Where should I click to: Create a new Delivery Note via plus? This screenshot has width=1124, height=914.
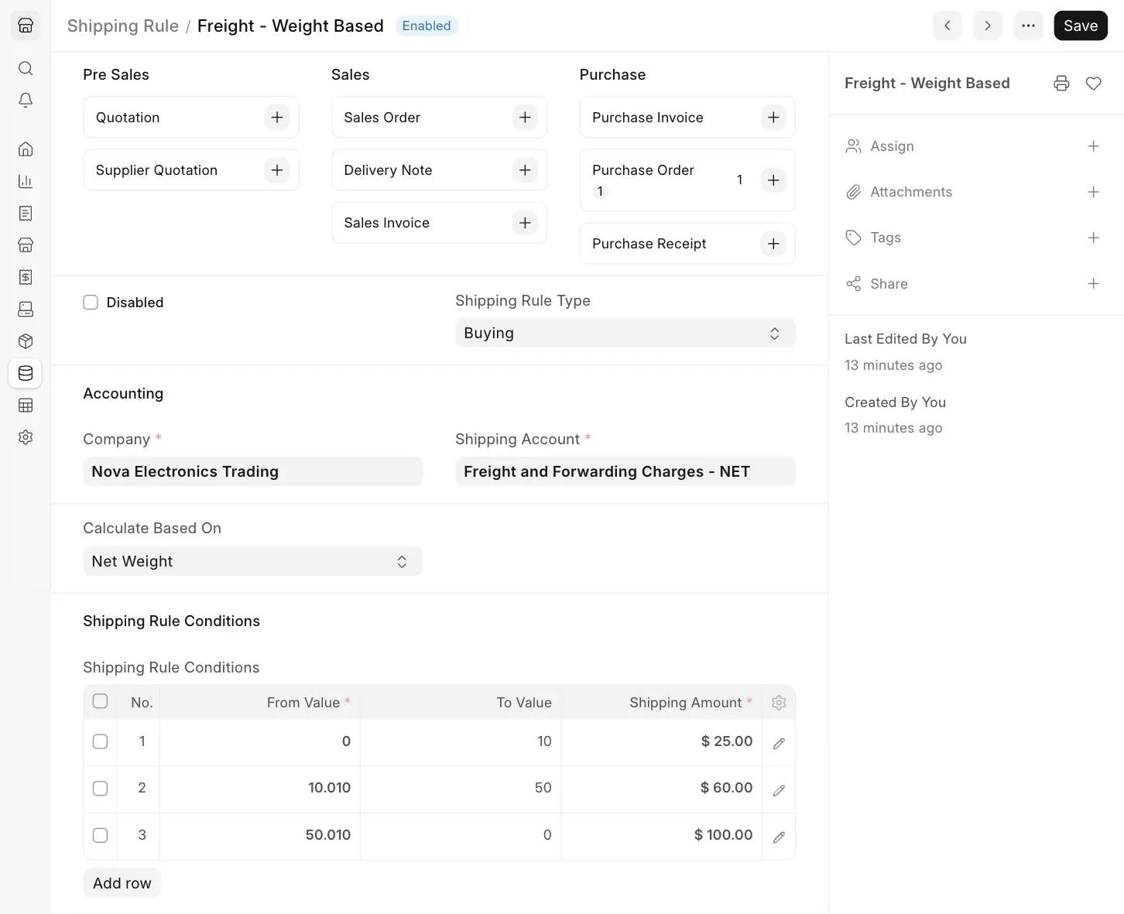525,170
